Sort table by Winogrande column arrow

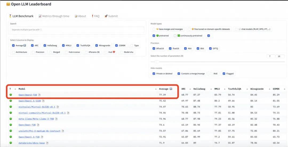tap(269, 89)
